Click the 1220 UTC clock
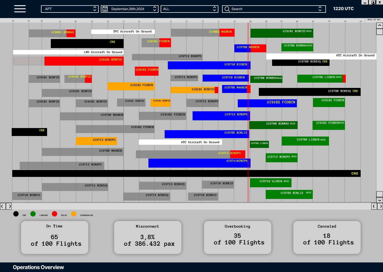Screen dimensions: 383x272 (343, 9)
